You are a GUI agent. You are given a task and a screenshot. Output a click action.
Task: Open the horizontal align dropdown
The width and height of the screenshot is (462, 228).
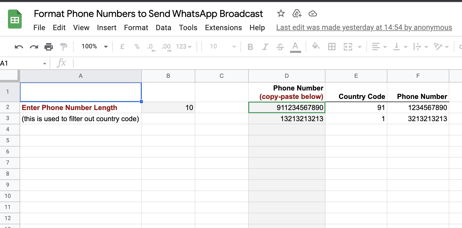379,47
